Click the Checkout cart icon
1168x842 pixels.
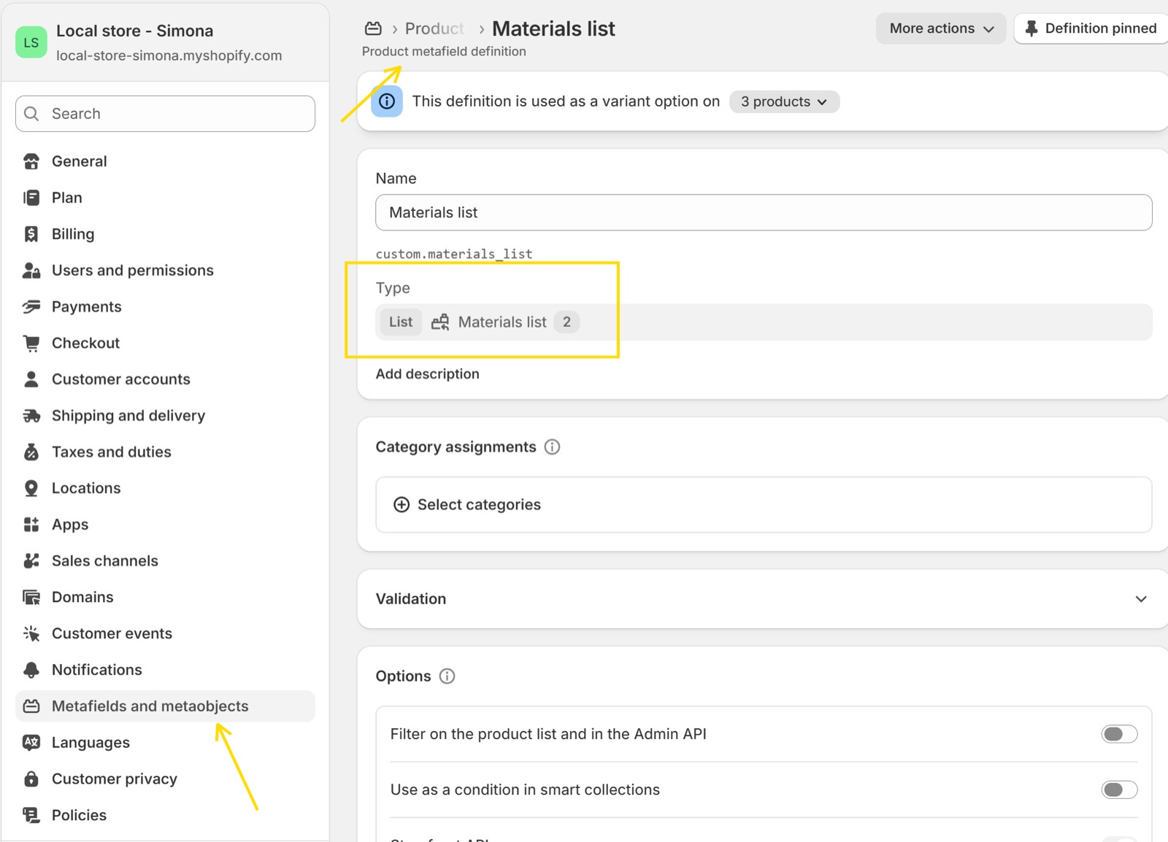coord(31,343)
